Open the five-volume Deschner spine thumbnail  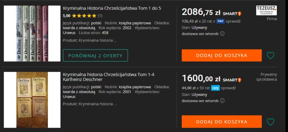32,33
